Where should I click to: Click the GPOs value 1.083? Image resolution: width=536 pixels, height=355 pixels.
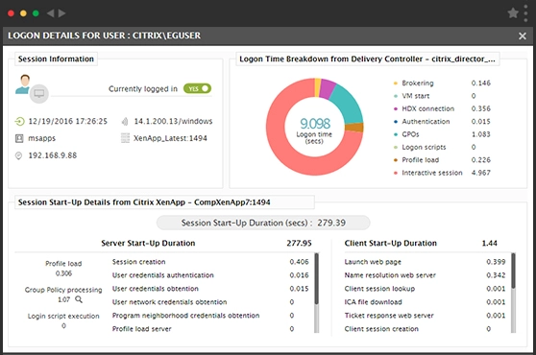[481, 134]
